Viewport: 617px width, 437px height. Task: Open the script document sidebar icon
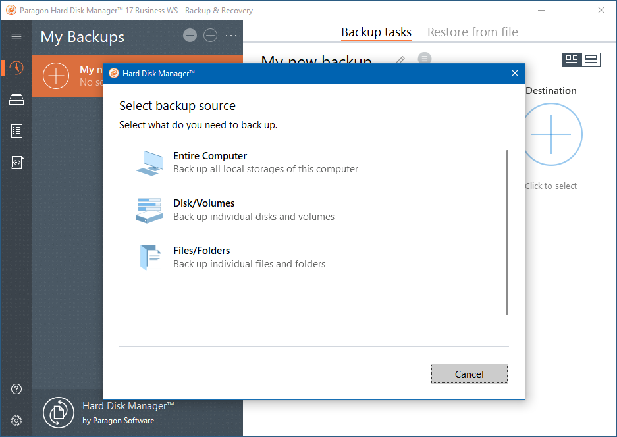point(16,162)
